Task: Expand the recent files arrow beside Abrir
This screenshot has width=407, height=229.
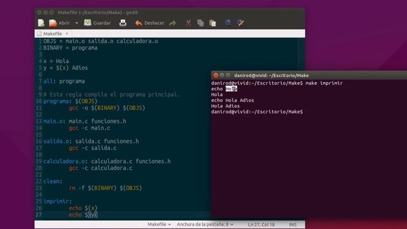Action: pos(76,23)
